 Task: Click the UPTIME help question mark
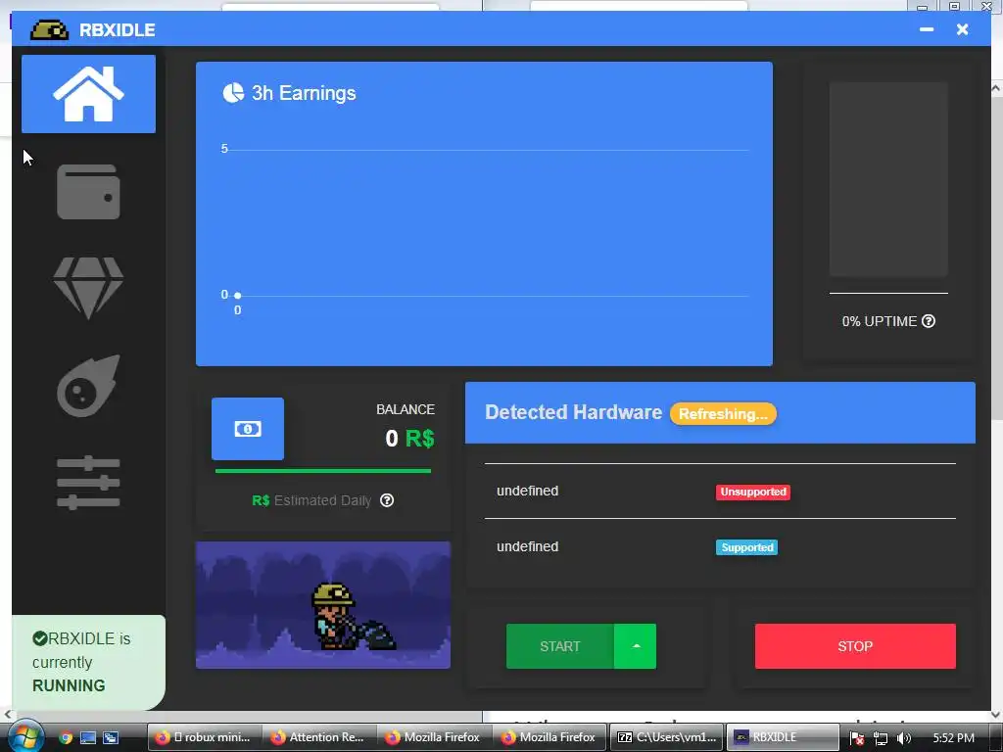(x=929, y=321)
